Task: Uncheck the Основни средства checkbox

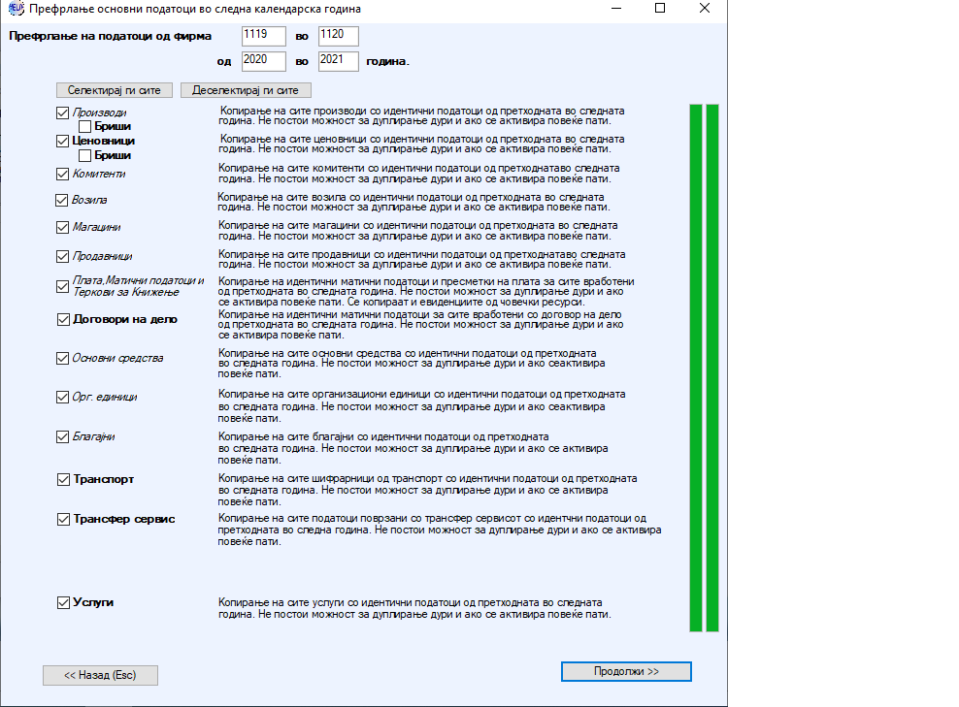Action: click(62, 358)
